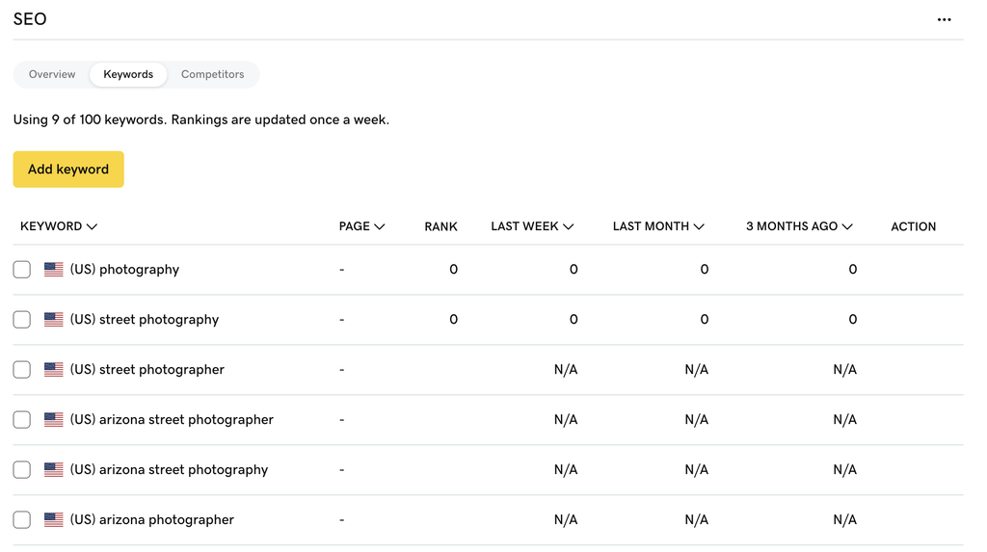Enable checkbox for arizona street photographer
Image resolution: width=987 pixels, height=552 pixels.
(x=22, y=420)
